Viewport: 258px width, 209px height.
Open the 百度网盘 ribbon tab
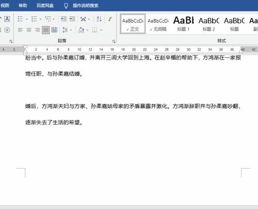pyautogui.click(x=45, y=6)
